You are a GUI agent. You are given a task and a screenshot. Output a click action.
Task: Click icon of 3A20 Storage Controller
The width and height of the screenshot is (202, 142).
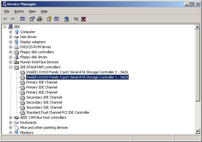[x=22, y=77]
